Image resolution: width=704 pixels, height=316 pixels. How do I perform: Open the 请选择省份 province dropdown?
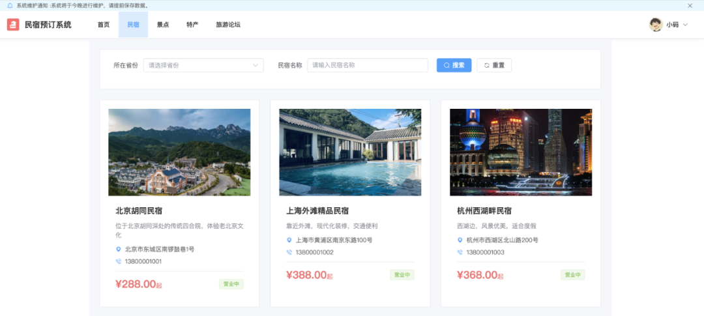click(x=203, y=65)
